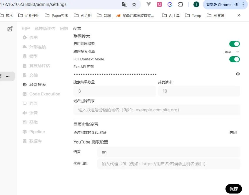Open the pink translation extension icon
The image size is (249, 195).
pos(159,4)
